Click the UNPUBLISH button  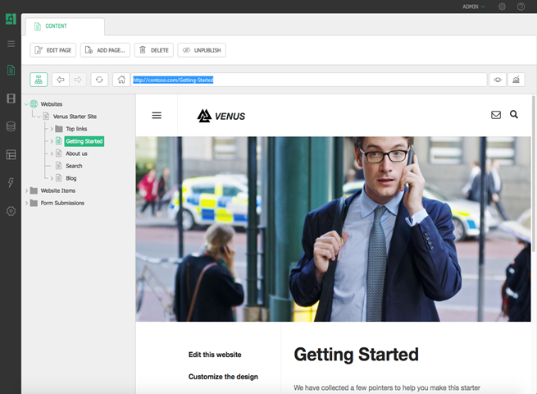point(201,50)
